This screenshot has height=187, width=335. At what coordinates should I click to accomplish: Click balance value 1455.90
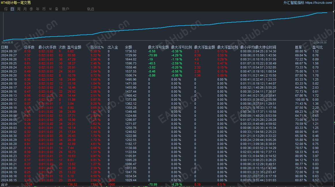pyautogui.click(x=131, y=88)
